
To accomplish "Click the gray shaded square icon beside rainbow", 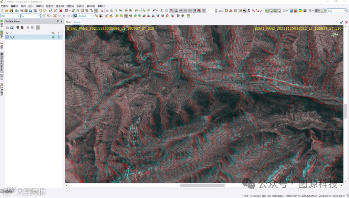I will pos(305,11).
